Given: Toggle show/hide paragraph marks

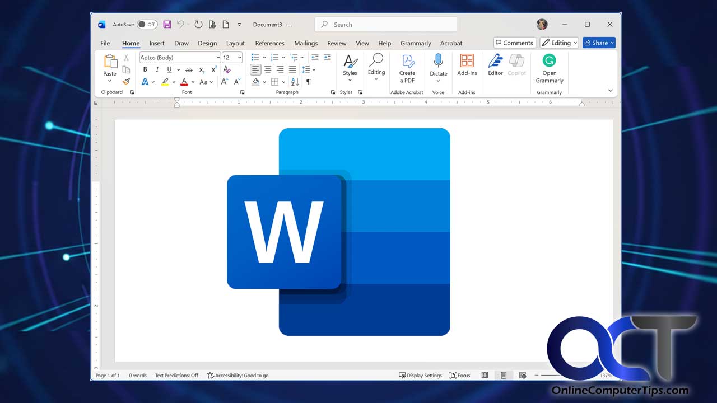Looking at the screenshot, I should coord(308,82).
